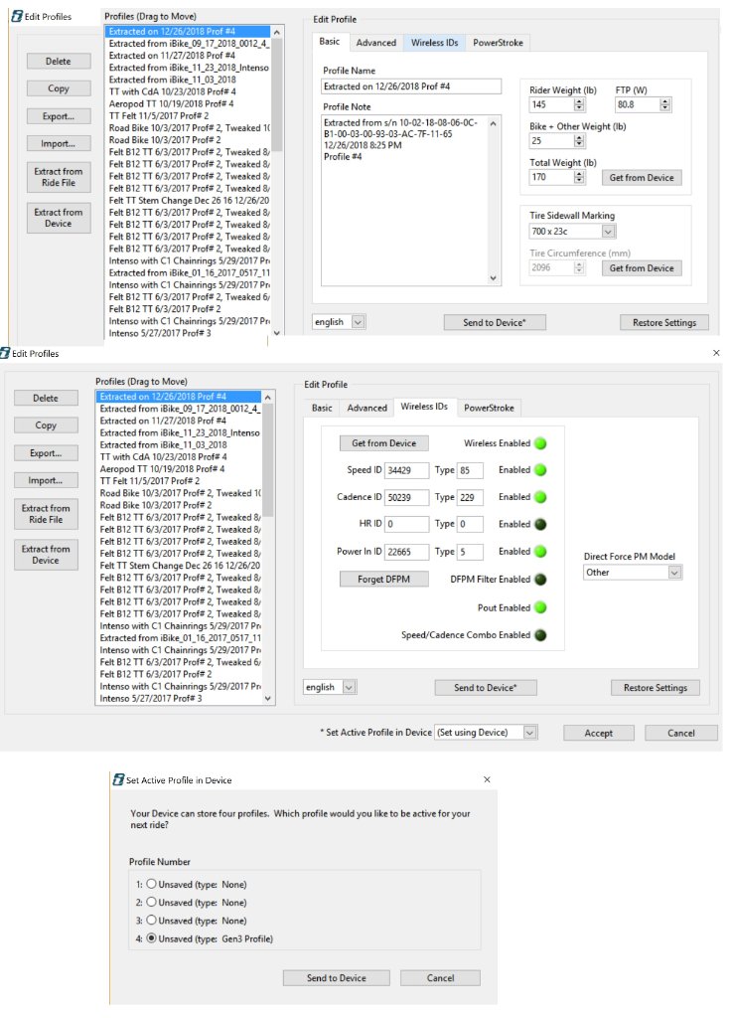
Task: Click the Wireless Enabled green indicator light
Action: click(541, 443)
